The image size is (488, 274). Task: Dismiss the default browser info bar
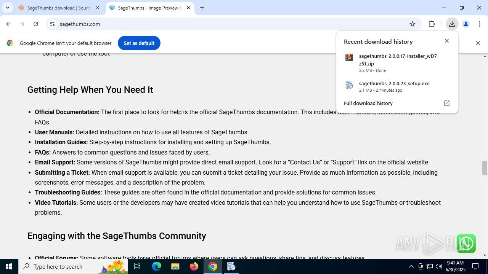(478, 43)
